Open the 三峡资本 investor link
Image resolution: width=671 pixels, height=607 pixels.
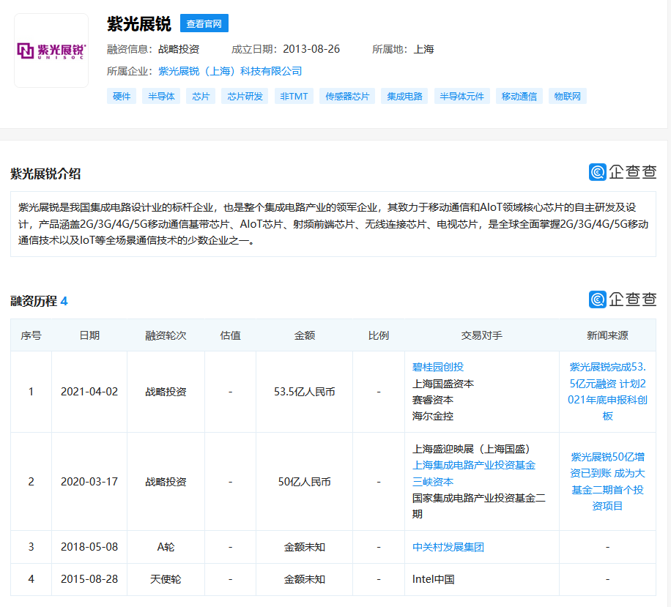pos(433,482)
